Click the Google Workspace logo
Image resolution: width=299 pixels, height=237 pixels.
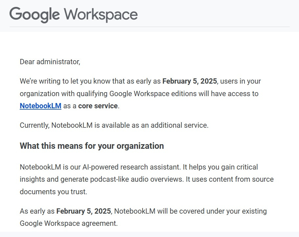[73, 14]
